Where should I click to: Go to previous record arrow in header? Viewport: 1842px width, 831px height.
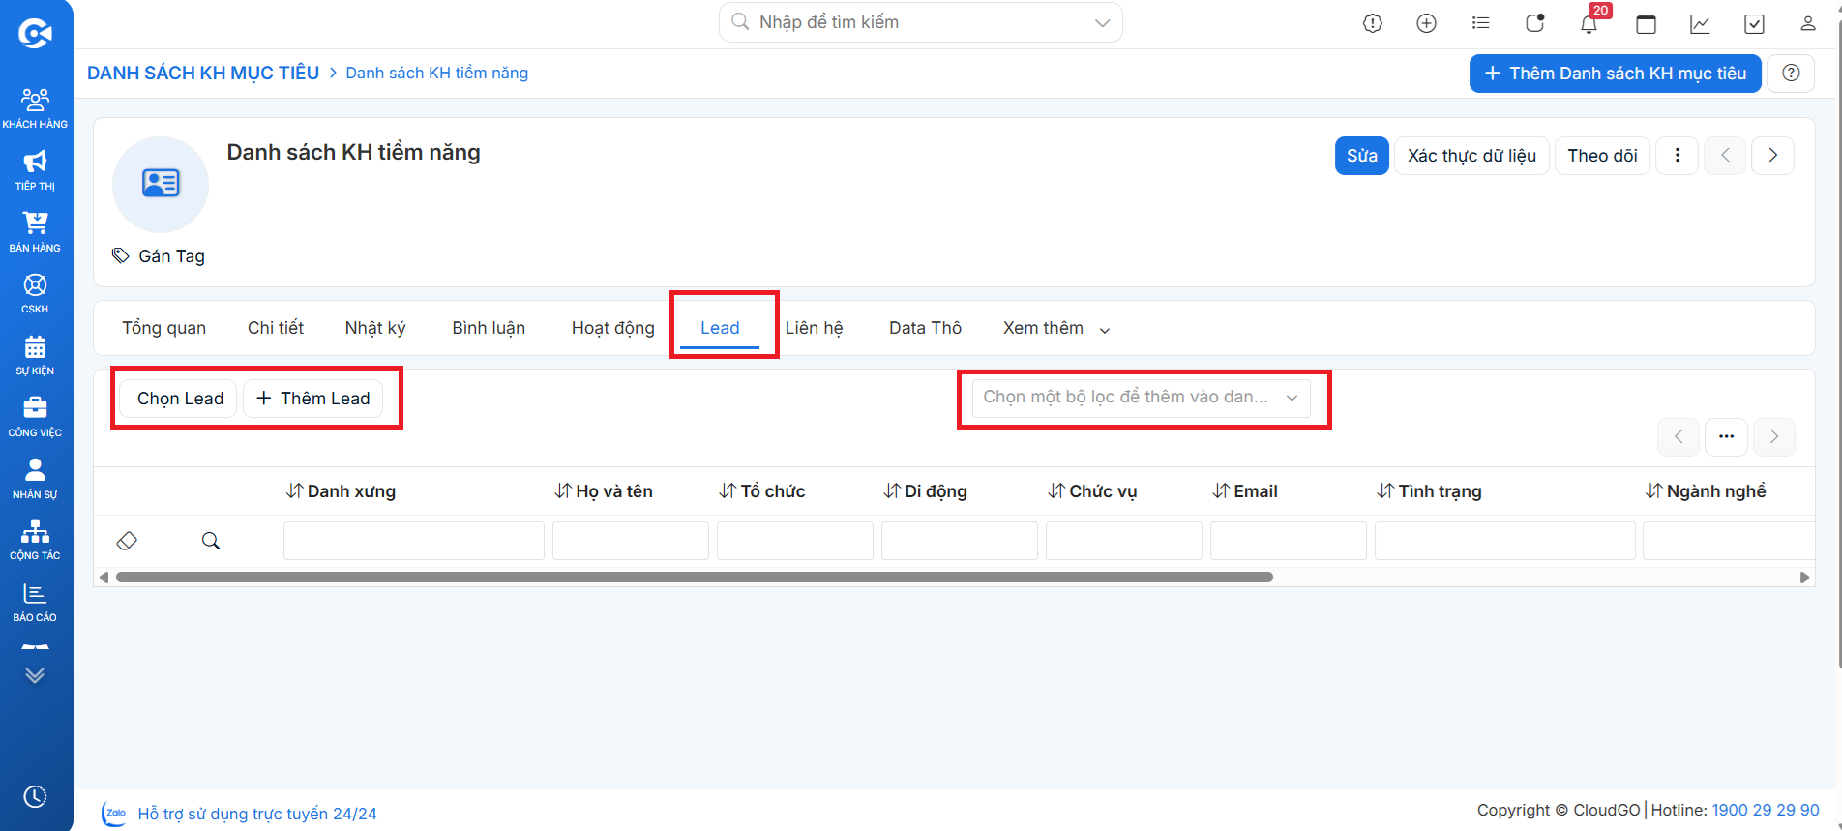(x=1725, y=156)
